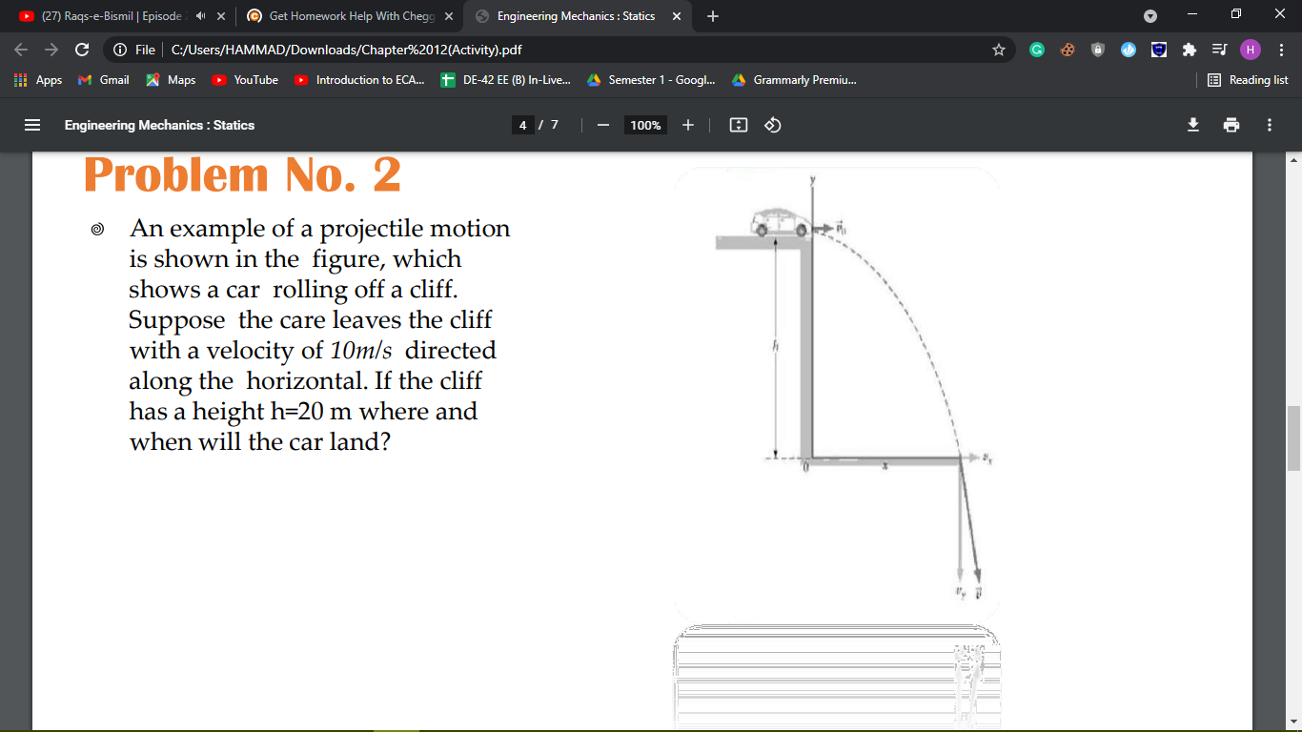This screenshot has width=1302, height=732.
Task: Open Chrome's three-dot settings menu
Action: tap(1281, 49)
